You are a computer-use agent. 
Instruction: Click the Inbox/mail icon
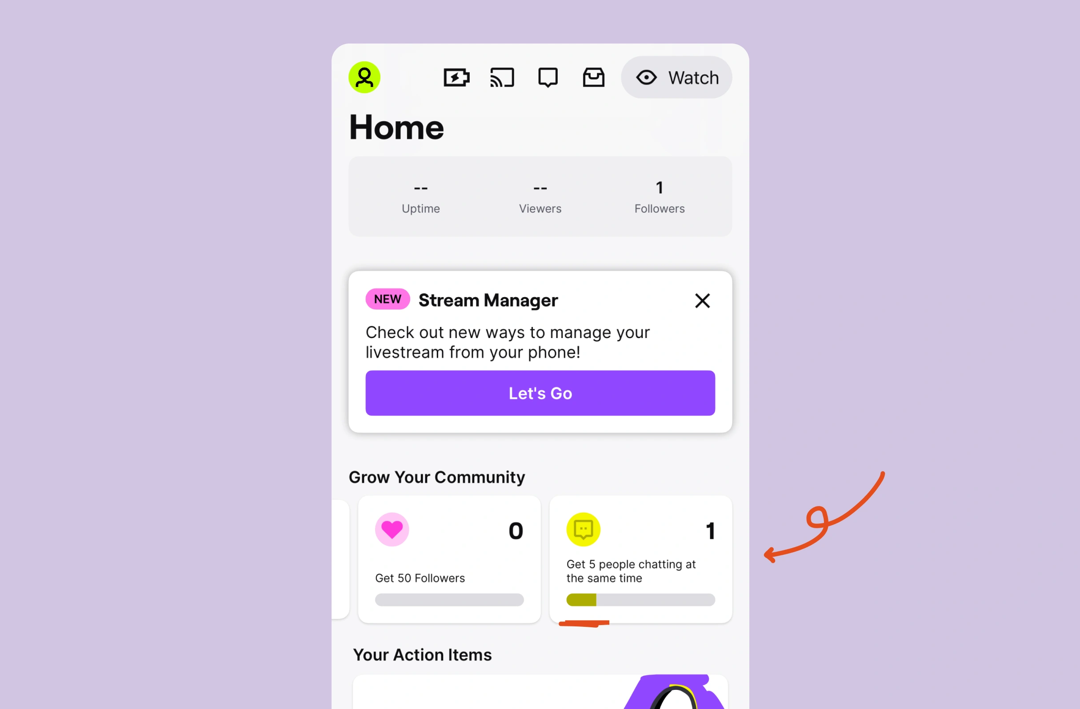tap(594, 77)
